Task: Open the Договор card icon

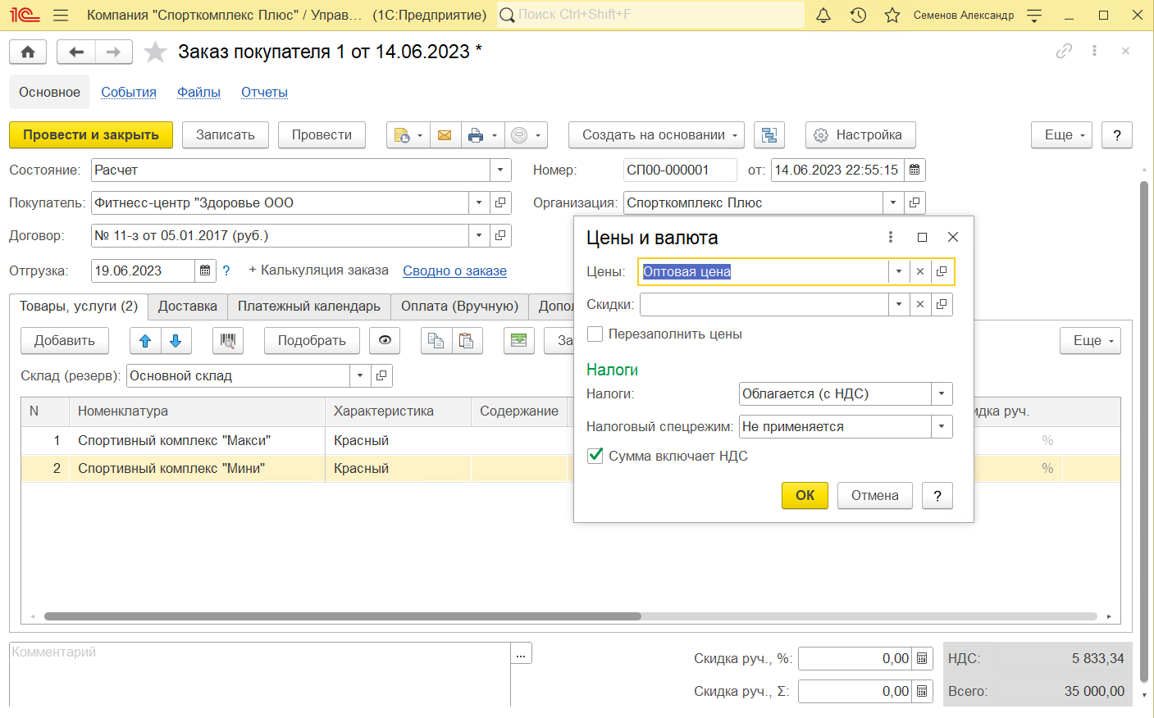Action: [500, 235]
